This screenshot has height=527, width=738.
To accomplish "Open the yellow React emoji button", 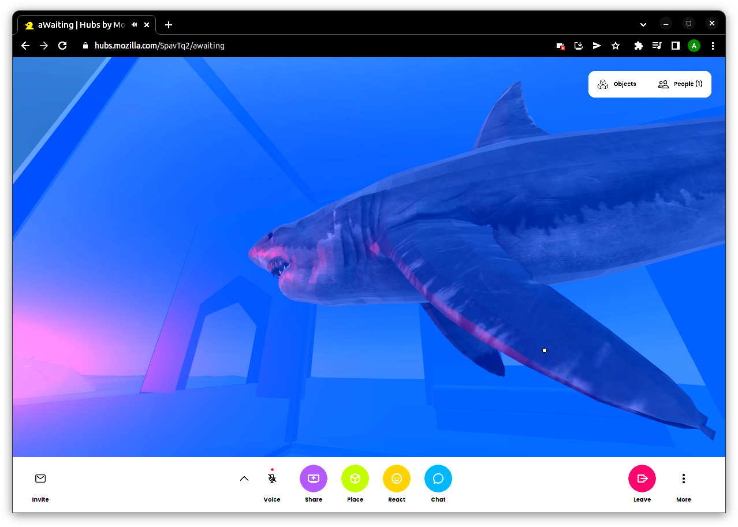I will (397, 479).
